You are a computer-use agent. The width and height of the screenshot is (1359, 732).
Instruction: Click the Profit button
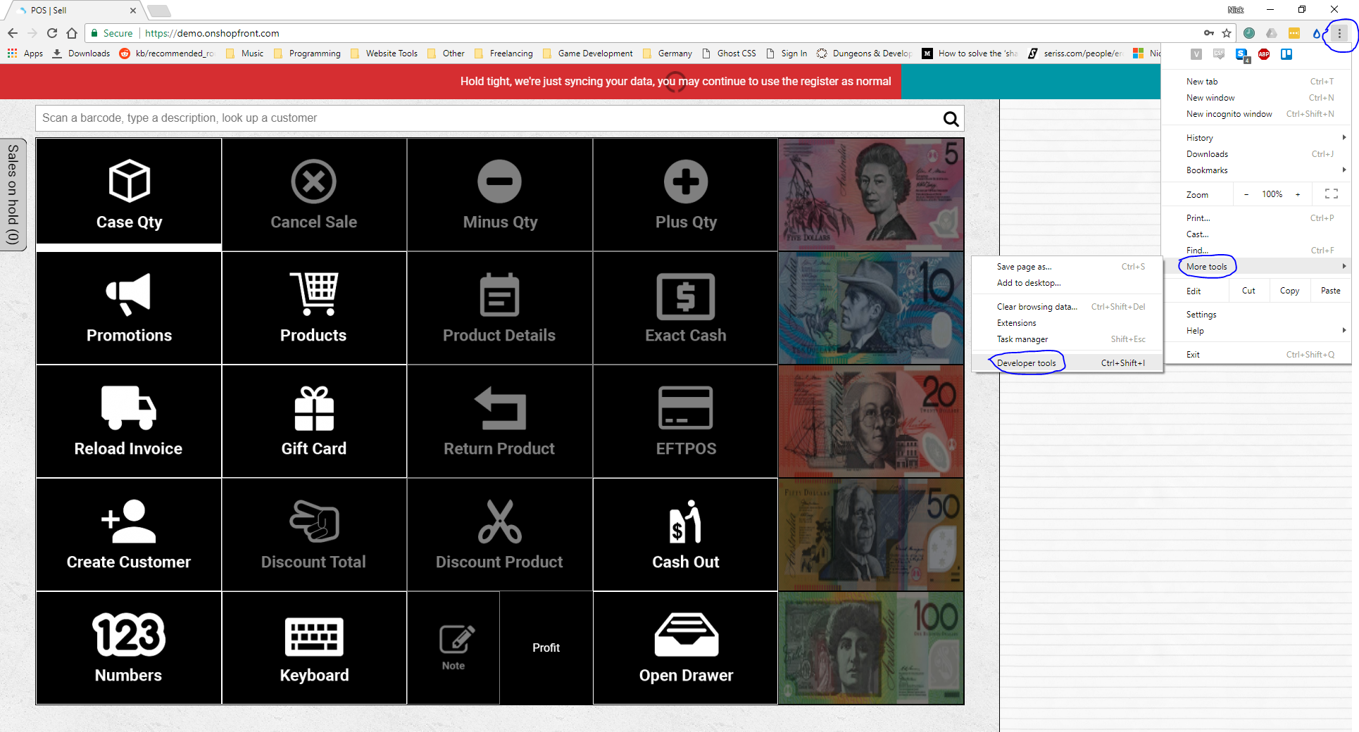click(x=546, y=648)
